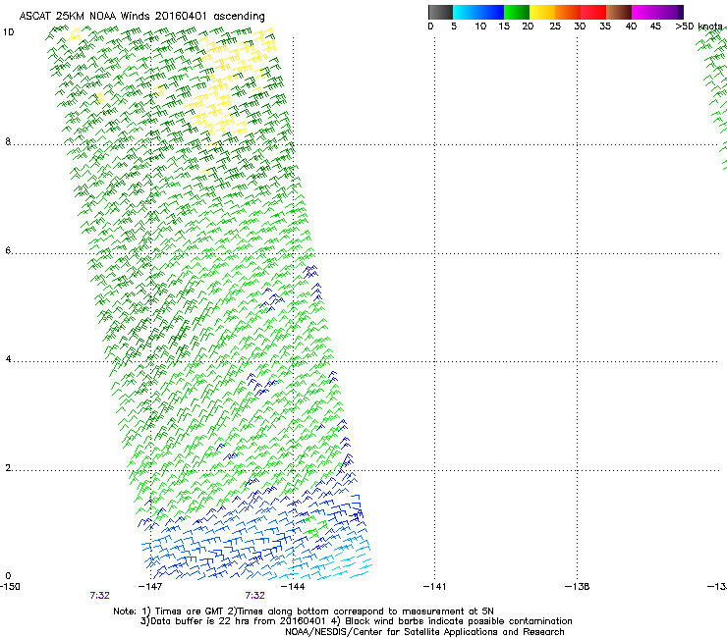The image size is (727, 638).
Task: Click the latitude label '10'
Action: pos(8,32)
